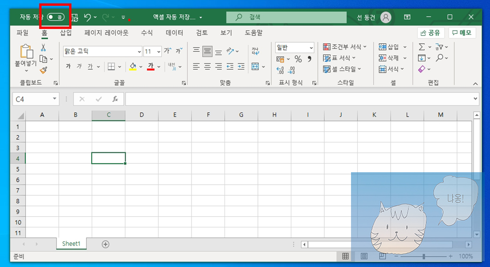Toggle Underline formatting
The height and width of the screenshot is (267, 490).
[x=90, y=66]
